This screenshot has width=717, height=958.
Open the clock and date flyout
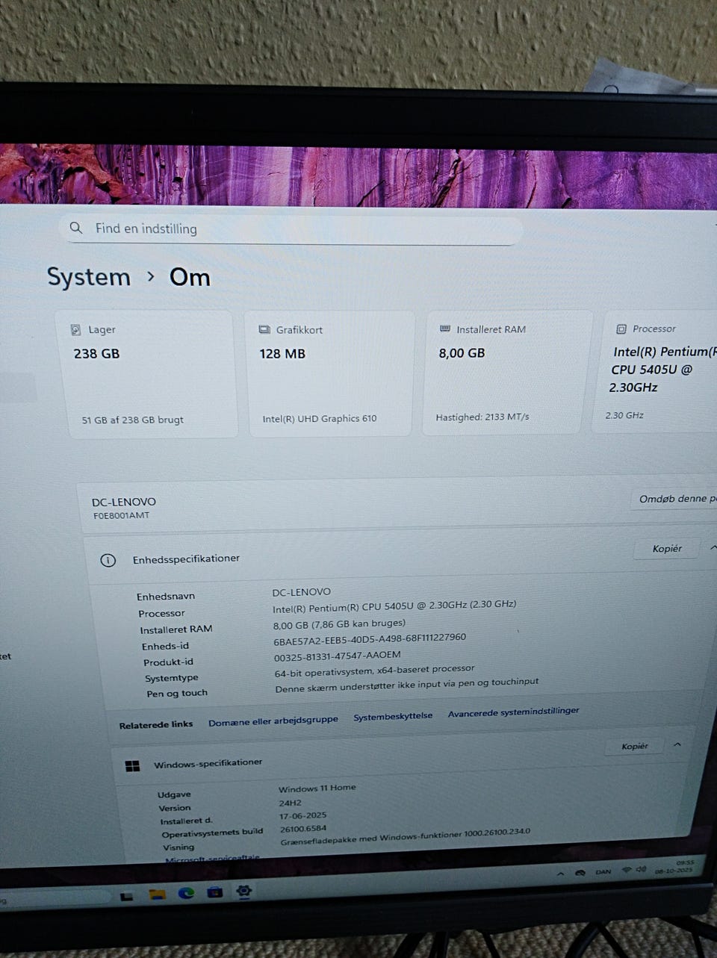(x=674, y=866)
